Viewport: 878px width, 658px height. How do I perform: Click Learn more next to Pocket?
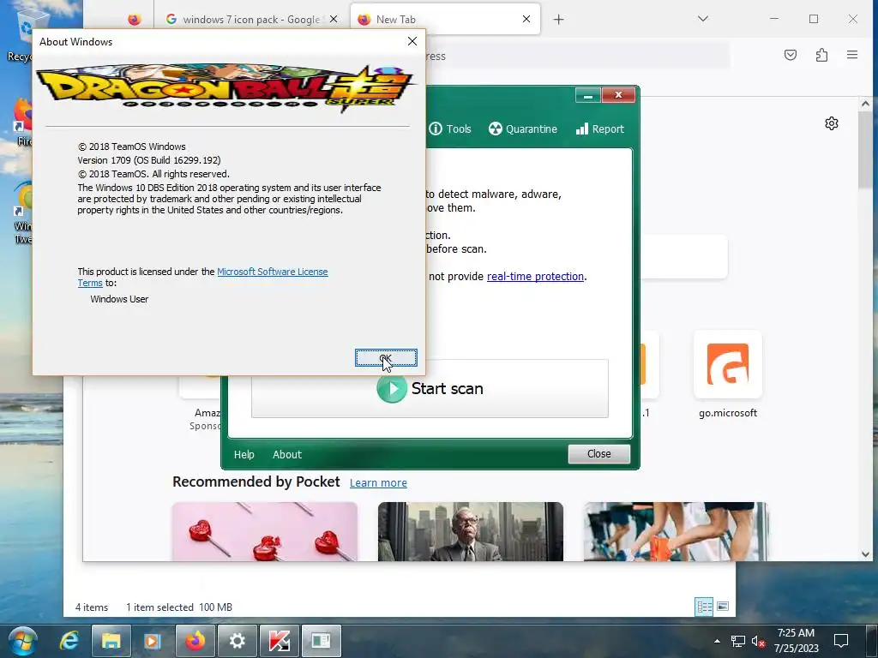click(378, 483)
